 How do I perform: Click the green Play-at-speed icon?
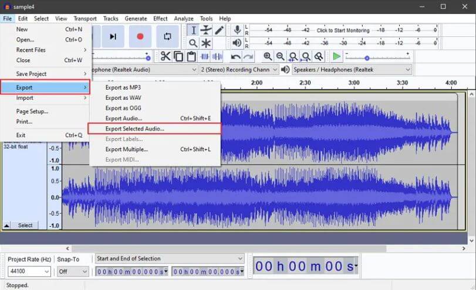(336, 56)
